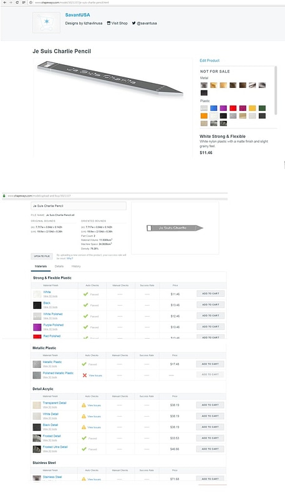Select the first gray metal swatch
Screen dimensions: 285x499
[x=204, y=85]
